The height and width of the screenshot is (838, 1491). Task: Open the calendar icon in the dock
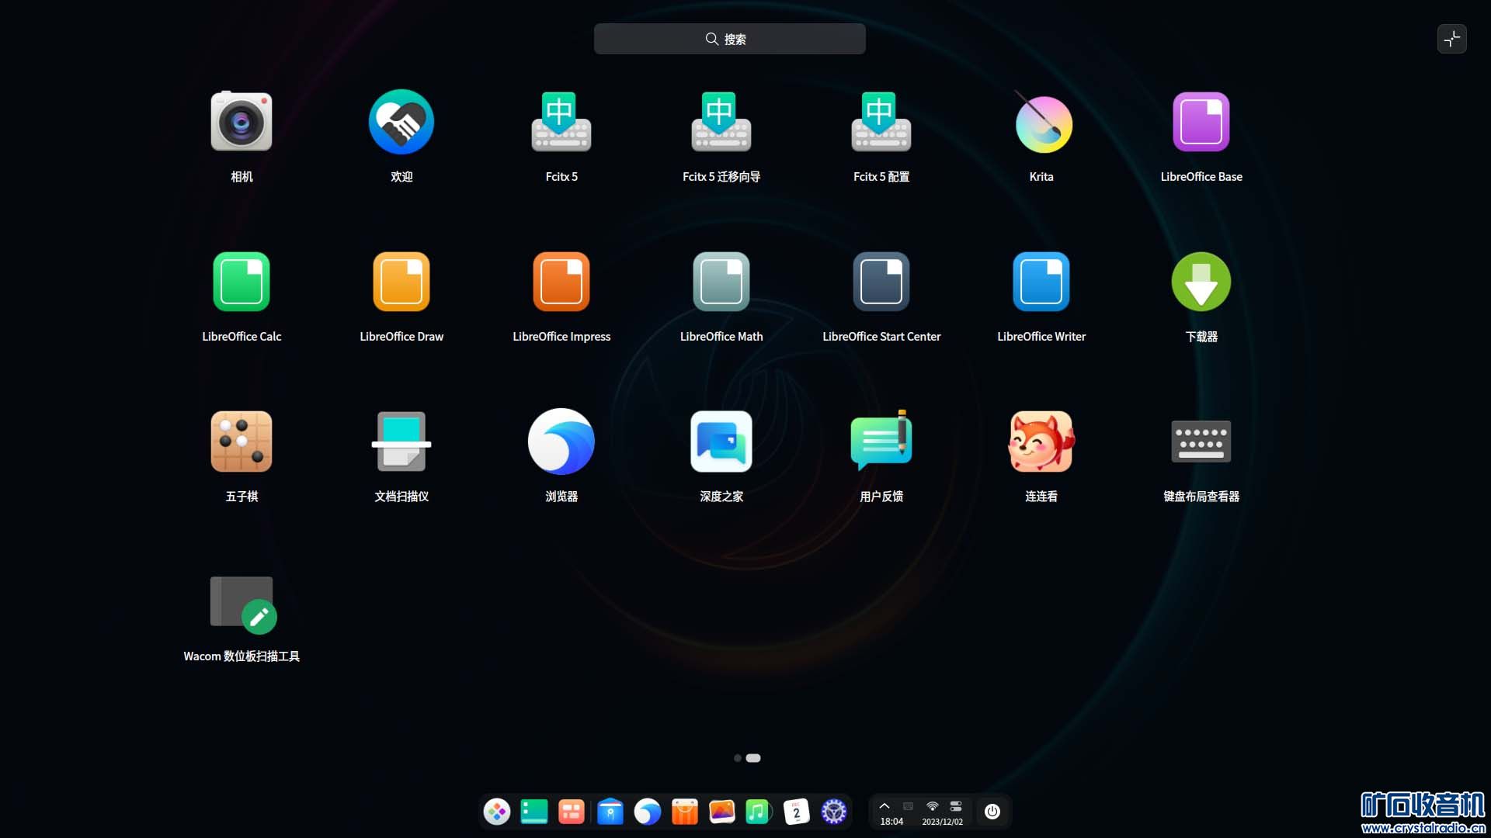click(796, 812)
